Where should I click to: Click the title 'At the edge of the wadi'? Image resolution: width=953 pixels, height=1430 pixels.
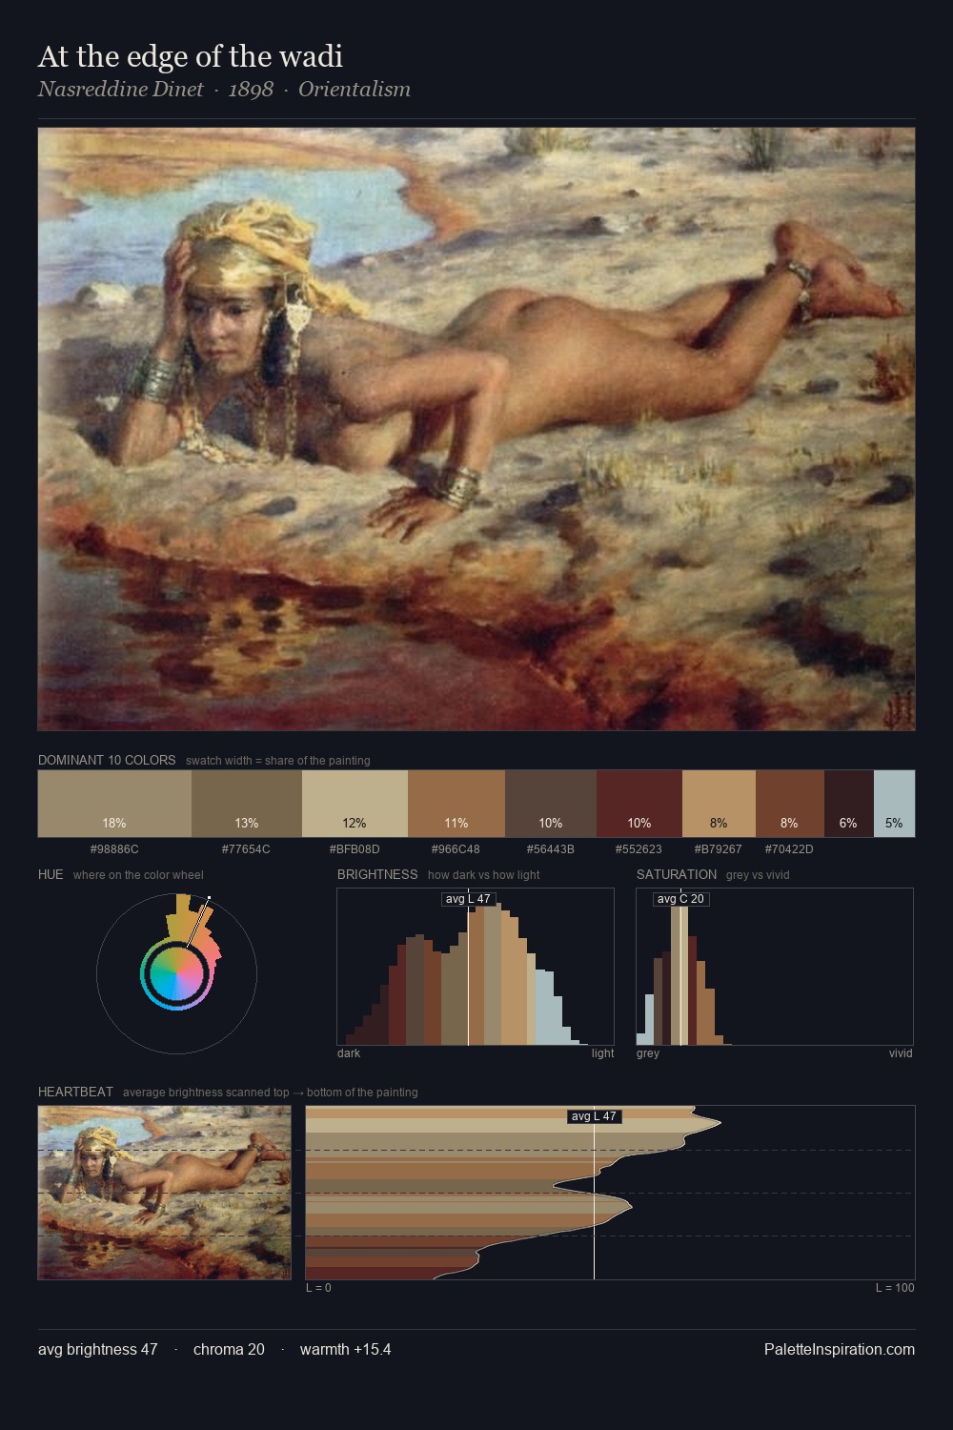point(191,57)
